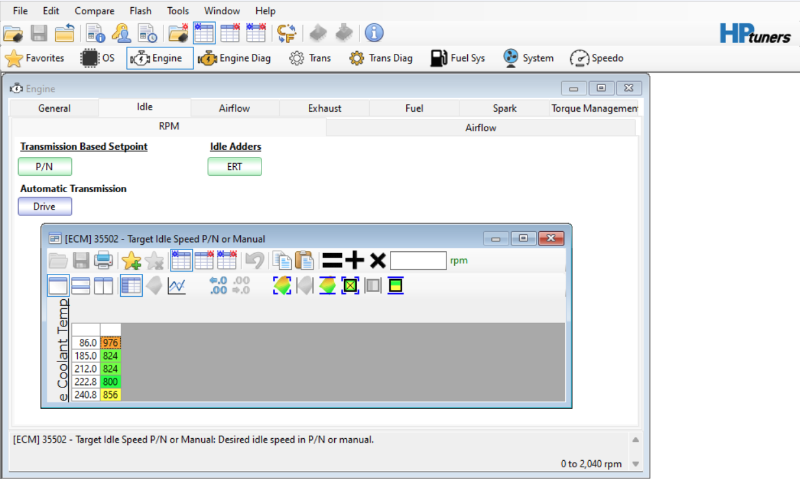Open the 2D line graph view

177,286
